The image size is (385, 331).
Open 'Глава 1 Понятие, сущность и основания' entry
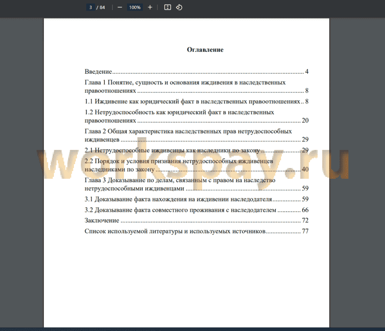[196, 86]
